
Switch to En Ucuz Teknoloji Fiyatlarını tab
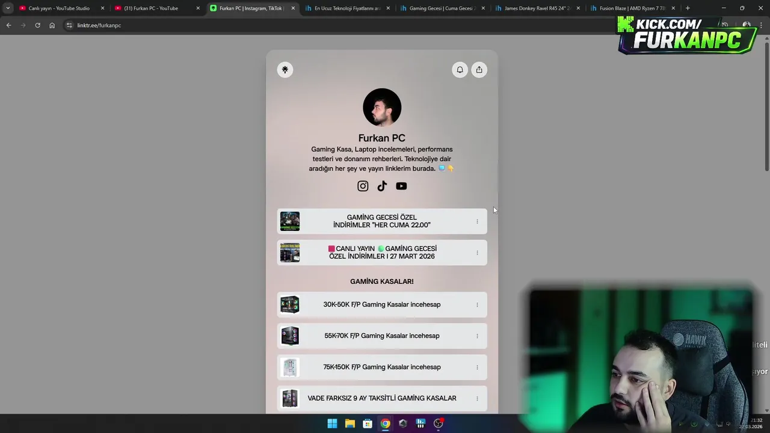coord(347,8)
